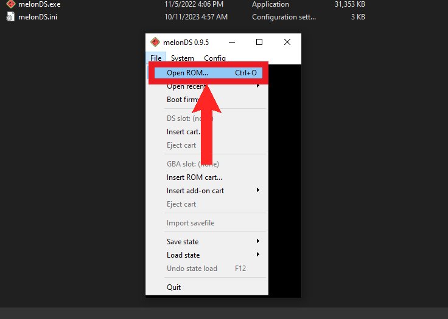
Task: Click the melonDS window title icon
Action: click(x=155, y=42)
